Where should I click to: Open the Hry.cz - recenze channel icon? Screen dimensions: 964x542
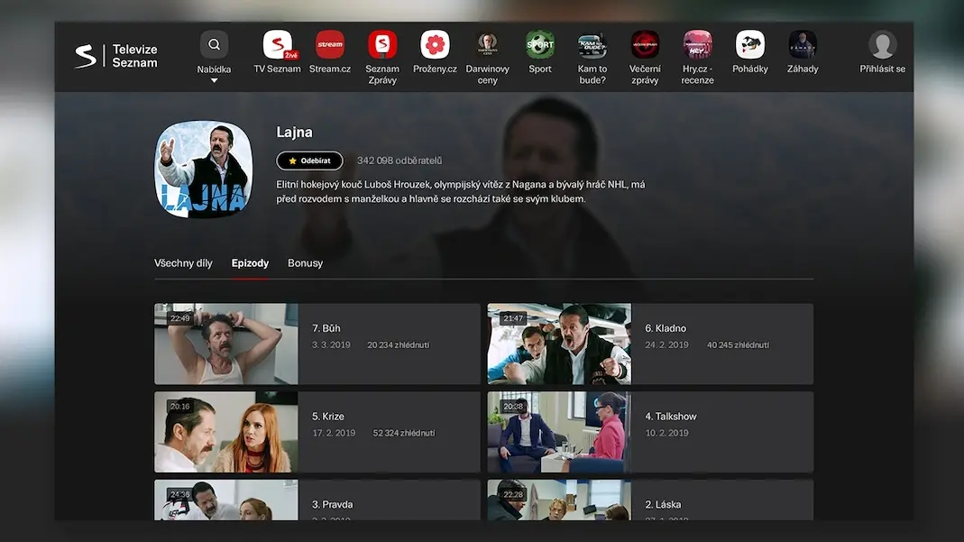[x=698, y=44]
